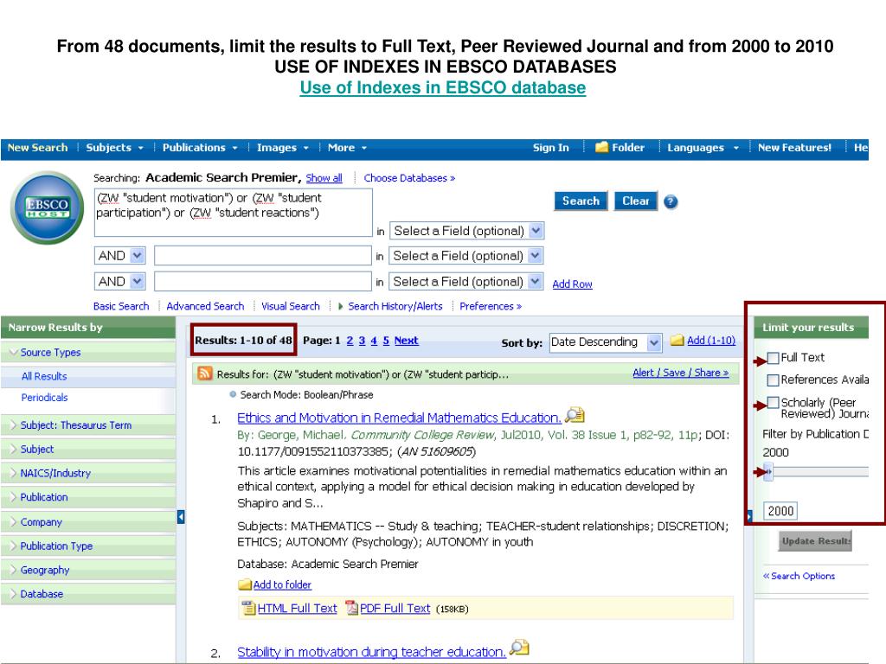The height and width of the screenshot is (664, 886).
Task: Click the Update Results button
Action: click(x=815, y=541)
